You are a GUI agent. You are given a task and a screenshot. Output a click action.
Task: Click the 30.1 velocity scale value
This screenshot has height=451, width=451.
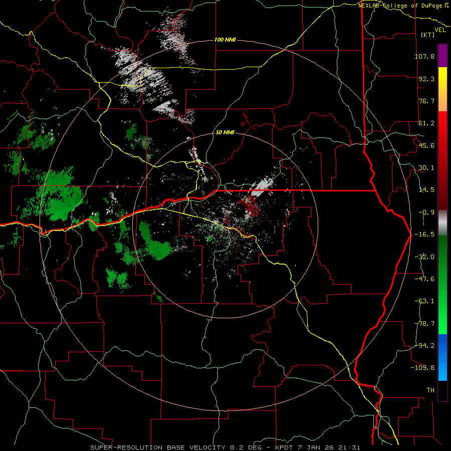[x=426, y=168]
